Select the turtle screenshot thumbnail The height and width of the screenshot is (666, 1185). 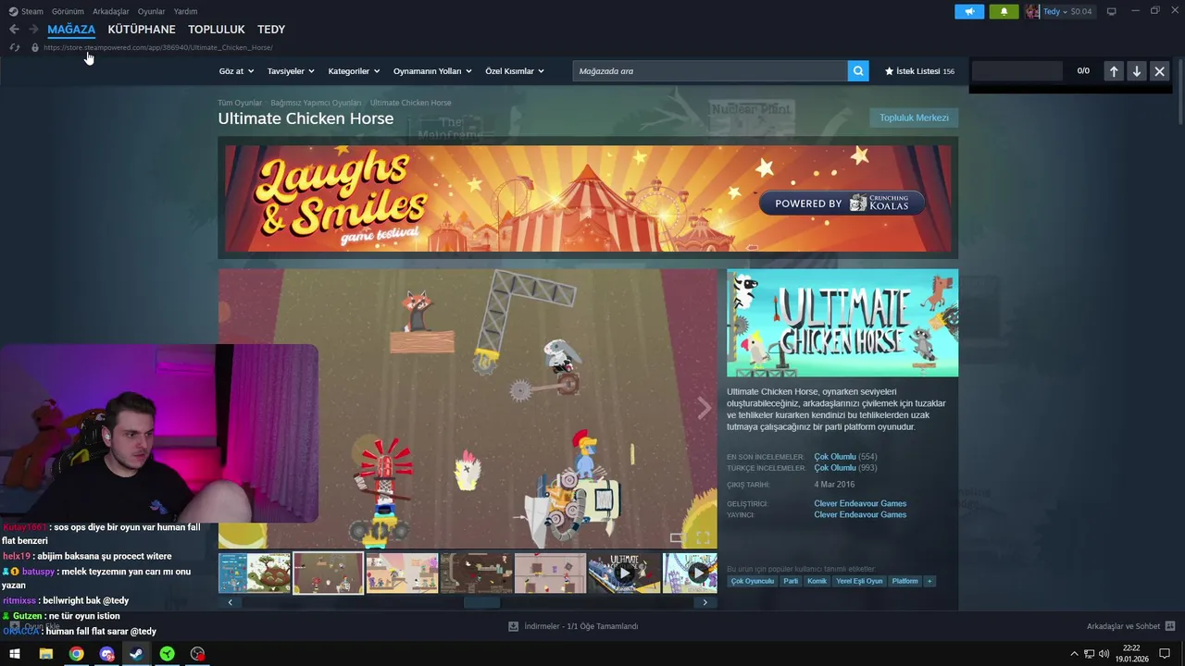255,573
